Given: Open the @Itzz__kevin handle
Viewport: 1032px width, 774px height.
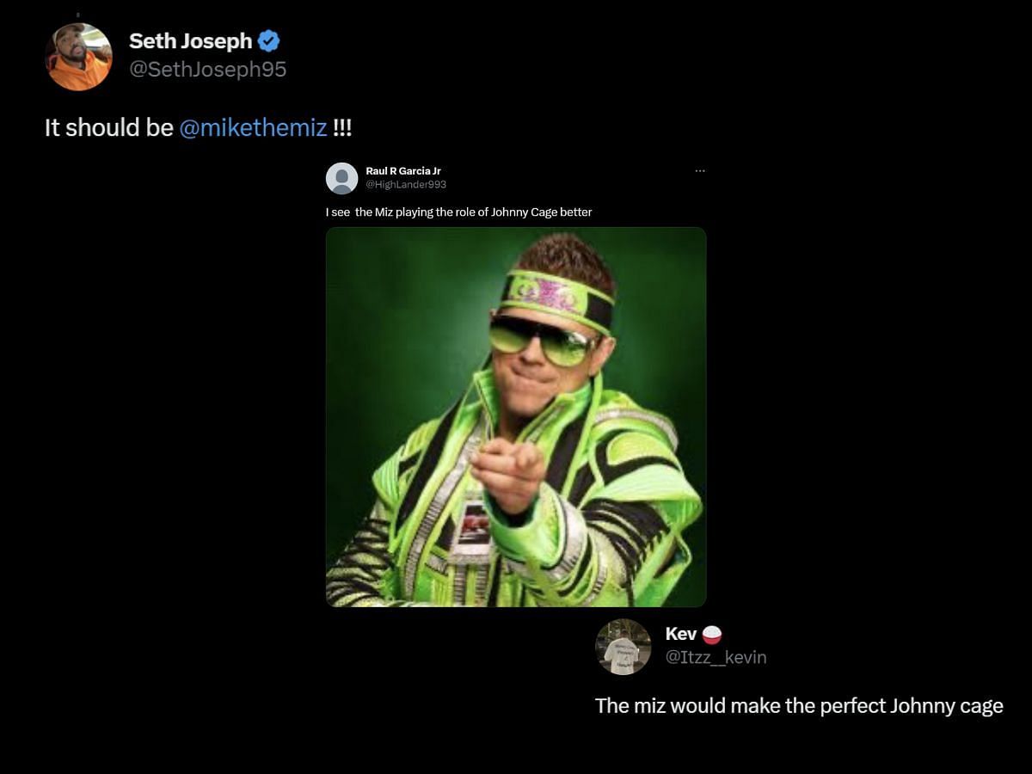Looking at the screenshot, I should click(x=716, y=657).
